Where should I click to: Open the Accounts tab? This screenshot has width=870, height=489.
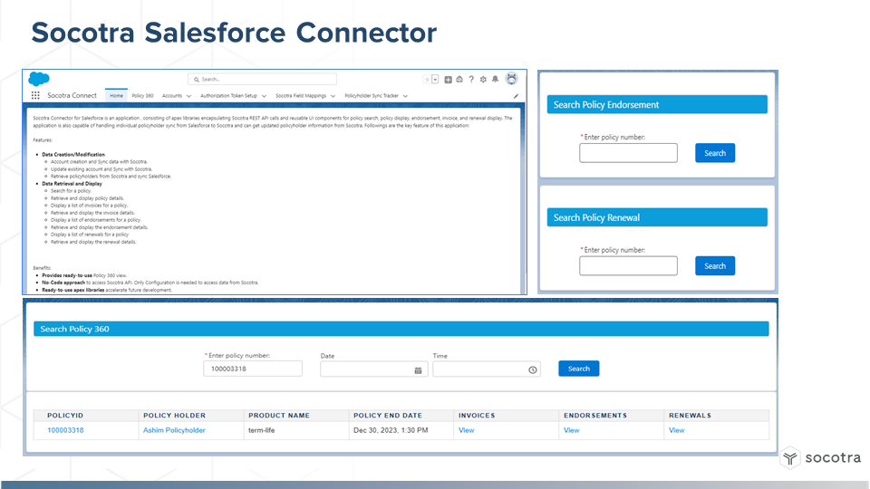click(172, 95)
